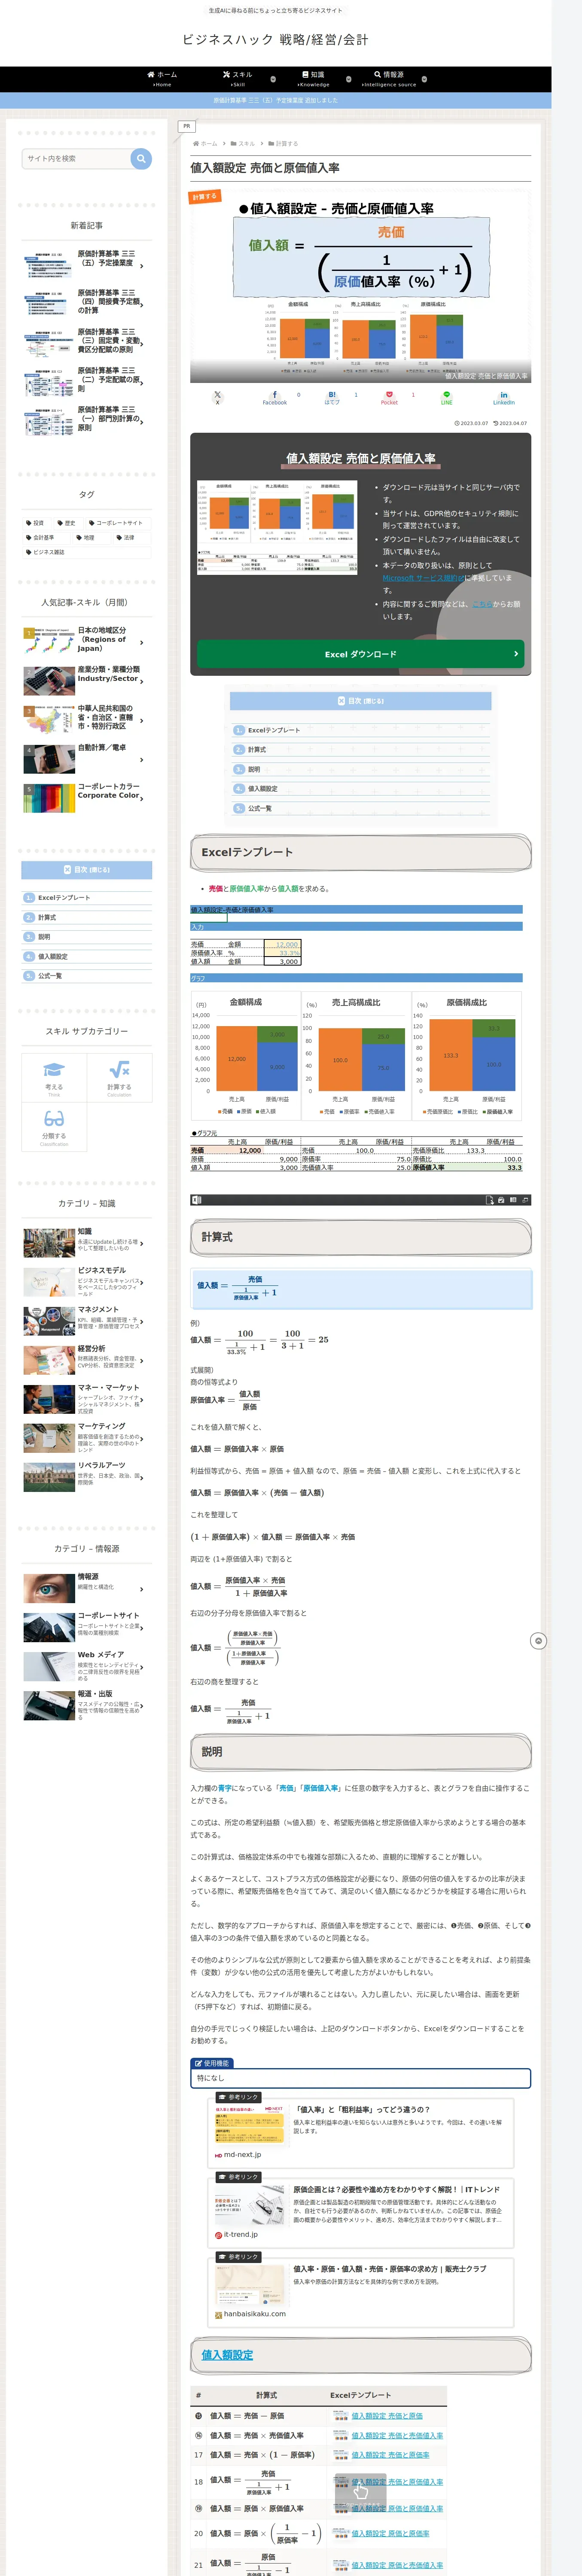
Task: Click the site title ビジネスハック 戦略/経営/会計
Action: (275, 39)
